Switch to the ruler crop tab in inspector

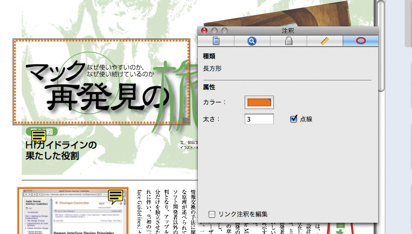point(325,41)
